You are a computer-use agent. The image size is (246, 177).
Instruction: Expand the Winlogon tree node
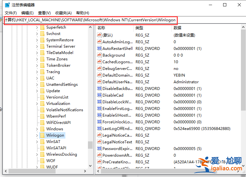[x=37, y=135]
